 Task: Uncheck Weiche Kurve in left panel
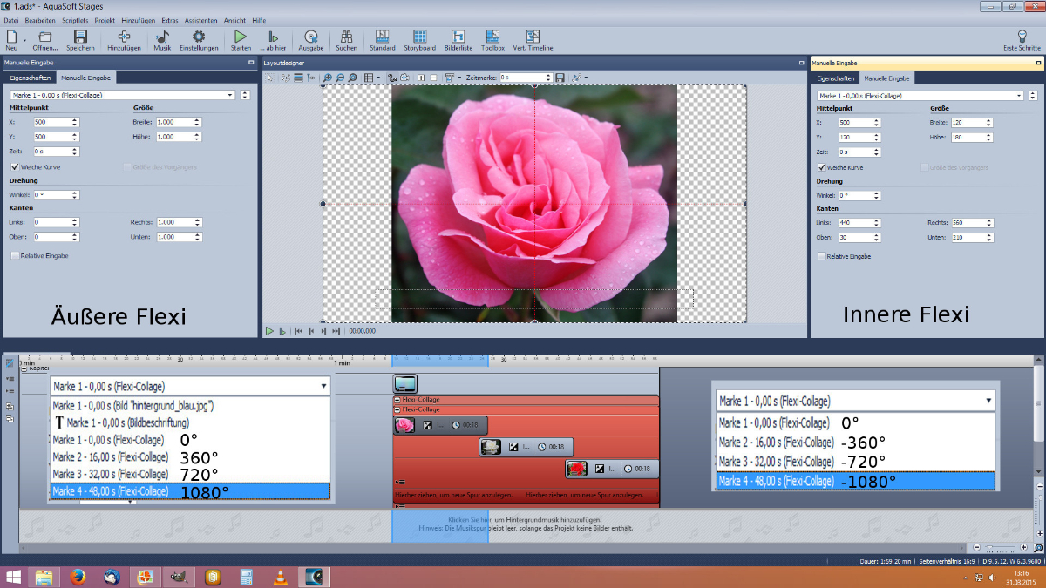[15, 166]
